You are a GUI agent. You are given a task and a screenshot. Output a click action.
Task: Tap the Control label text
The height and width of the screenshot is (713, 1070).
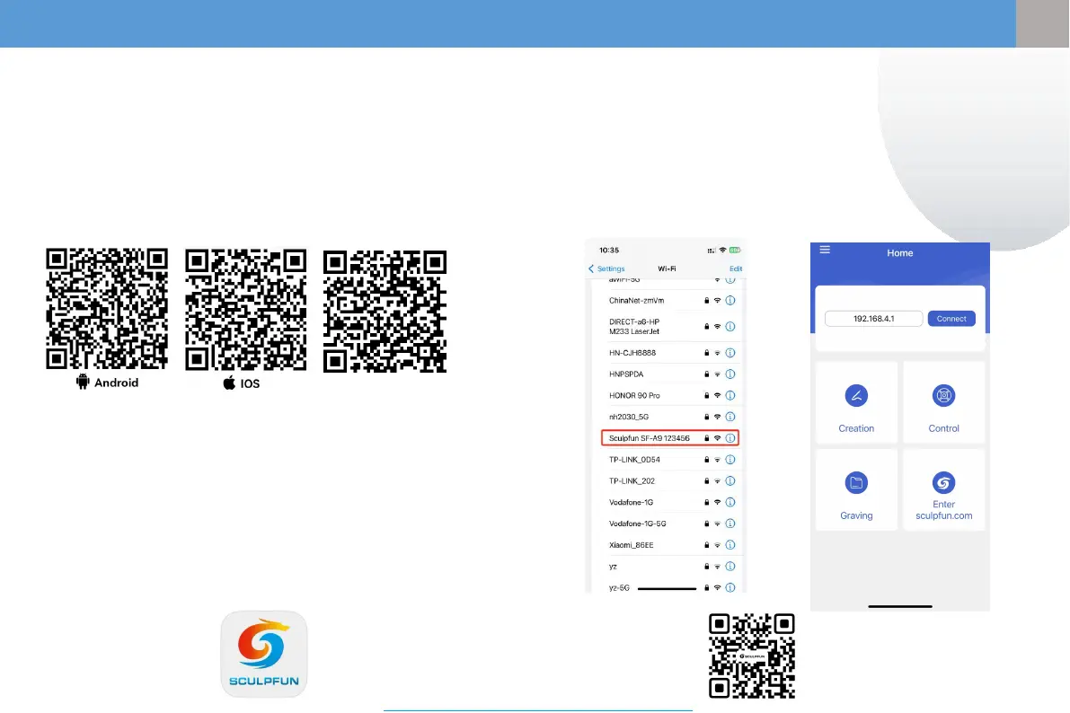point(943,428)
